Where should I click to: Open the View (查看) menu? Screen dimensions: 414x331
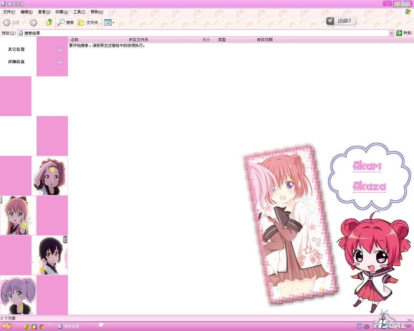[x=44, y=12]
